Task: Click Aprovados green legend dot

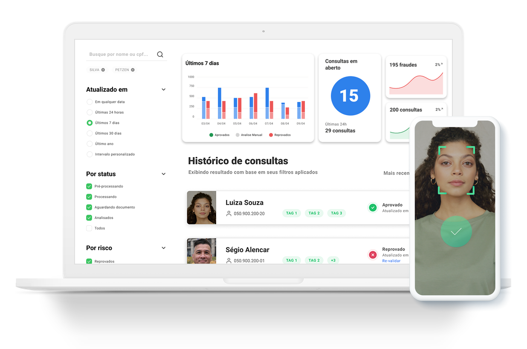Action: pyautogui.click(x=211, y=135)
